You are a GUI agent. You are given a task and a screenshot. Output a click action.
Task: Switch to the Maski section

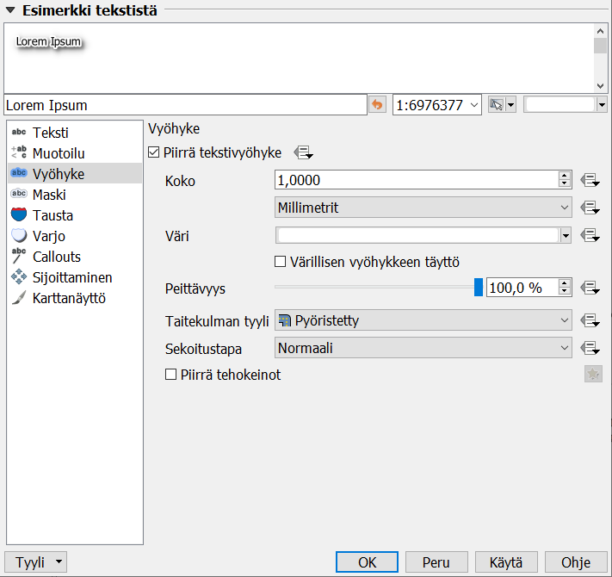click(x=49, y=195)
